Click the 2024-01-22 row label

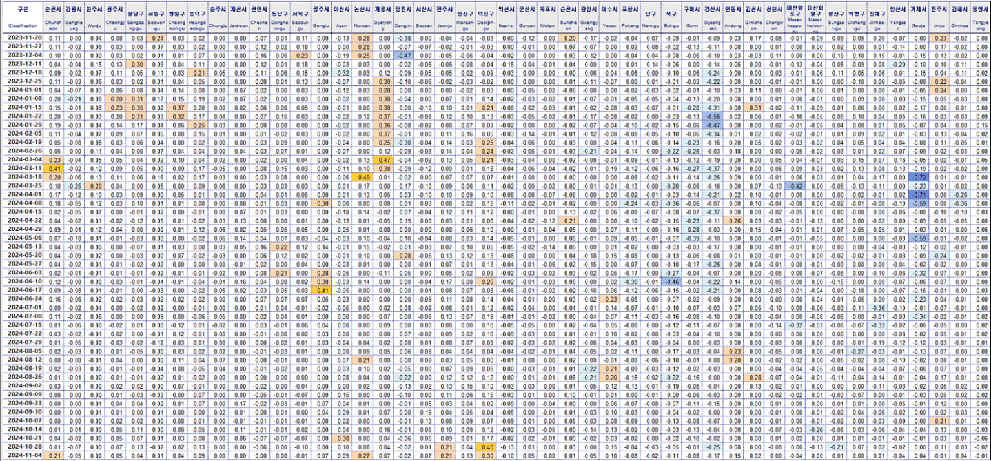(x=22, y=116)
